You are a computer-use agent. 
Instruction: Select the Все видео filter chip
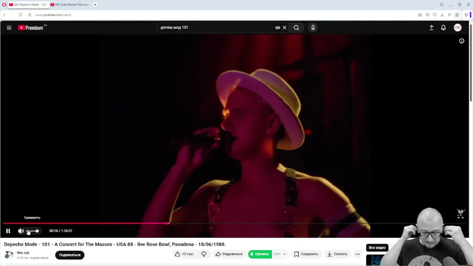pos(377,248)
